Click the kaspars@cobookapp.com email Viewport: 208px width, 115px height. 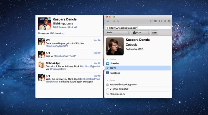[123, 85]
